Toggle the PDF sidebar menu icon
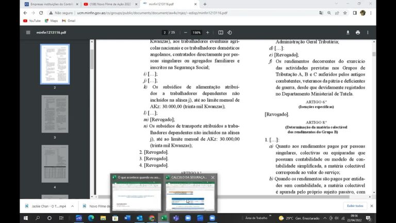Image resolution: width=396 pixels, height=223 pixels. tap(28, 33)
